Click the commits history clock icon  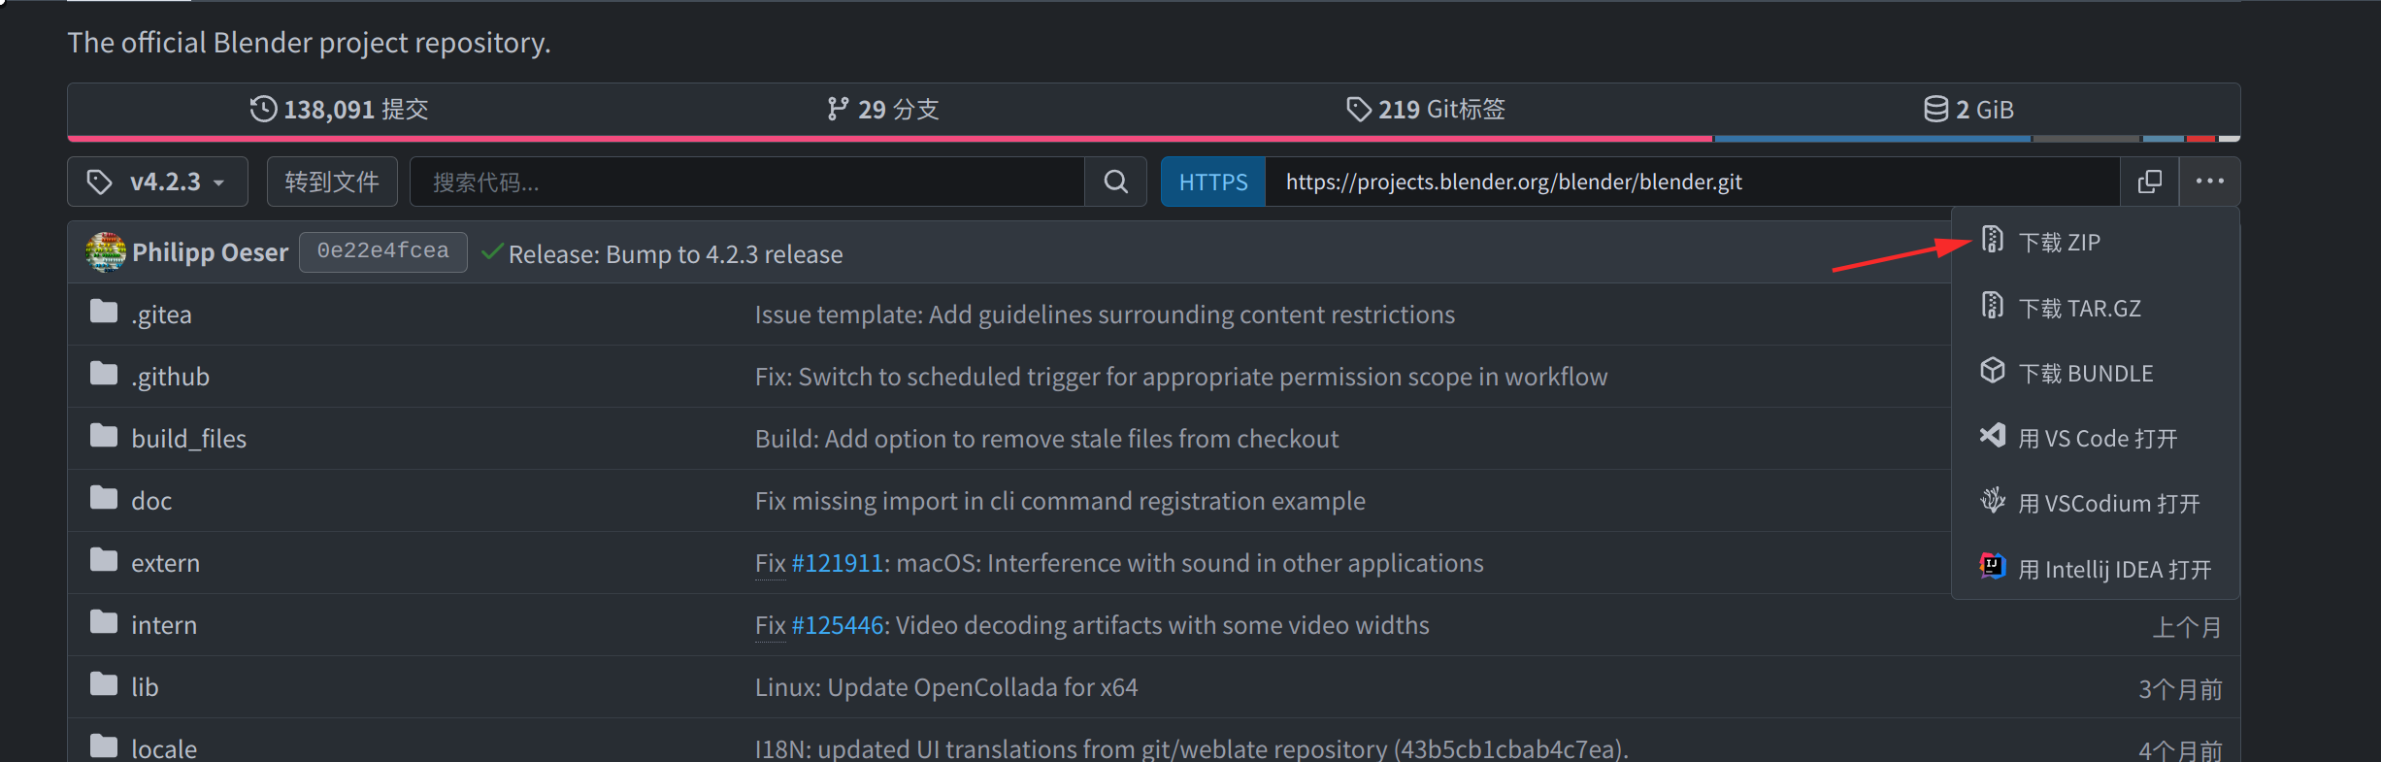click(x=263, y=109)
